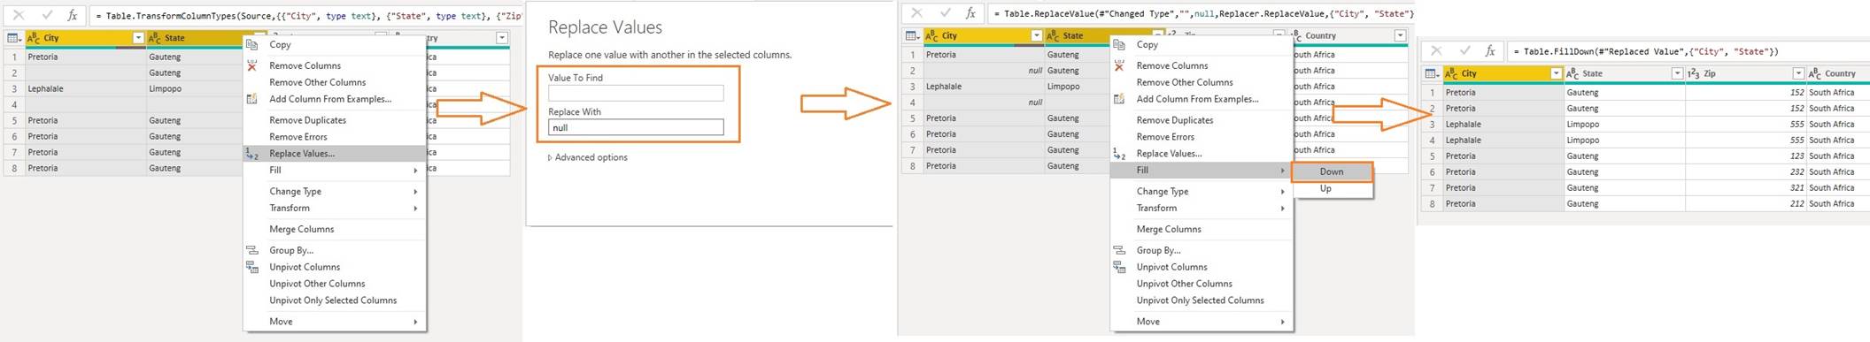Select the State column header in the TransformColumnTypes grid
Screen dimensions: 1870x342
tap(195, 38)
